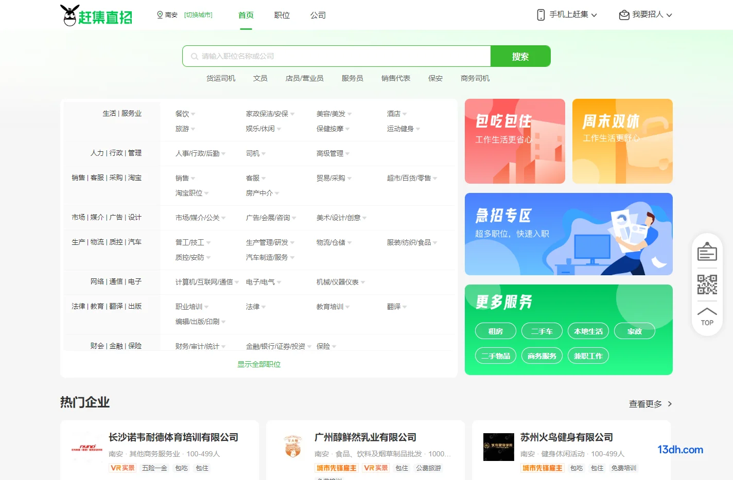Click the 长沙诺韦耐德 company logo
Screen dimensions: 733x480
(86, 447)
